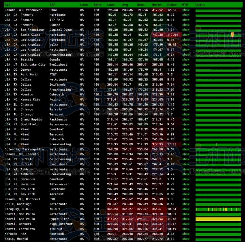Show MTR for Spain Madrid

tap(186, 239)
